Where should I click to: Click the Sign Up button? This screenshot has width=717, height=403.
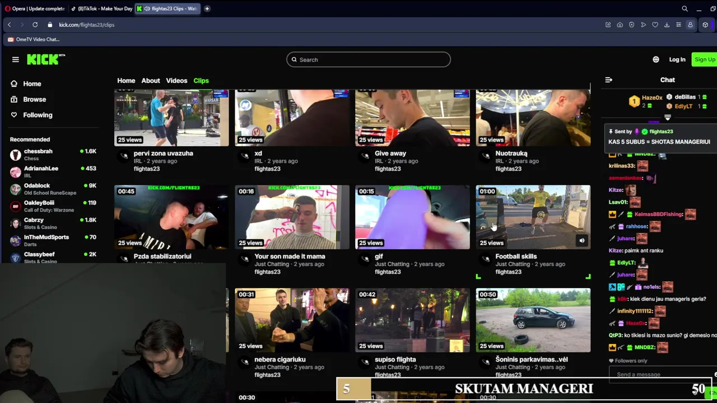(705, 59)
